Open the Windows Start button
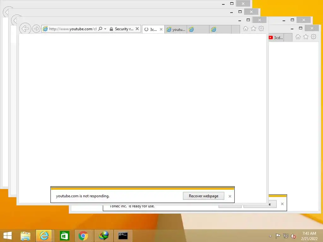Viewport: 323px width, 242px height. click(8, 236)
